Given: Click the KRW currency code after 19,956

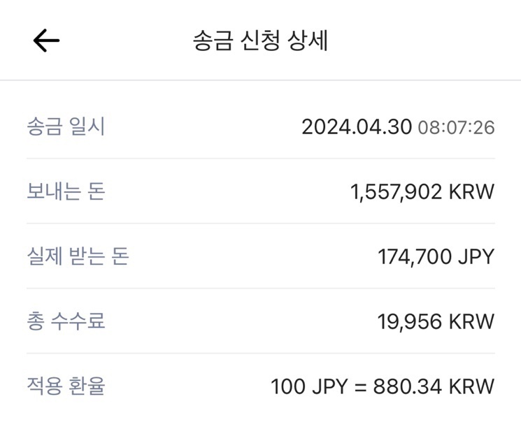Looking at the screenshot, I should 472,321.
